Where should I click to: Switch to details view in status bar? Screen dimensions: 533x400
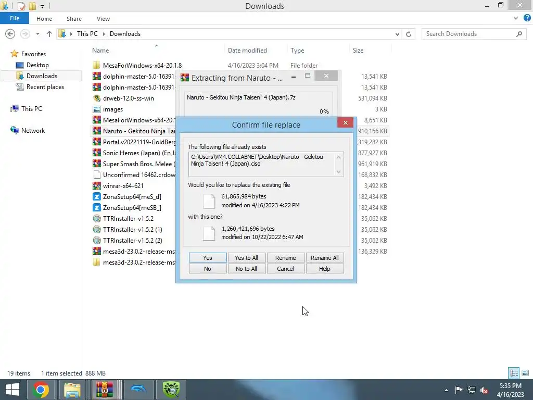pyautogui.click(x=514, y=373)
